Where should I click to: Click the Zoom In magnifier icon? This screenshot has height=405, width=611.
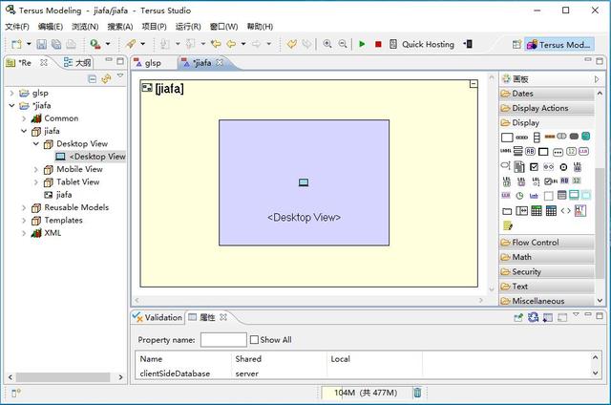[x=327, y=44]
